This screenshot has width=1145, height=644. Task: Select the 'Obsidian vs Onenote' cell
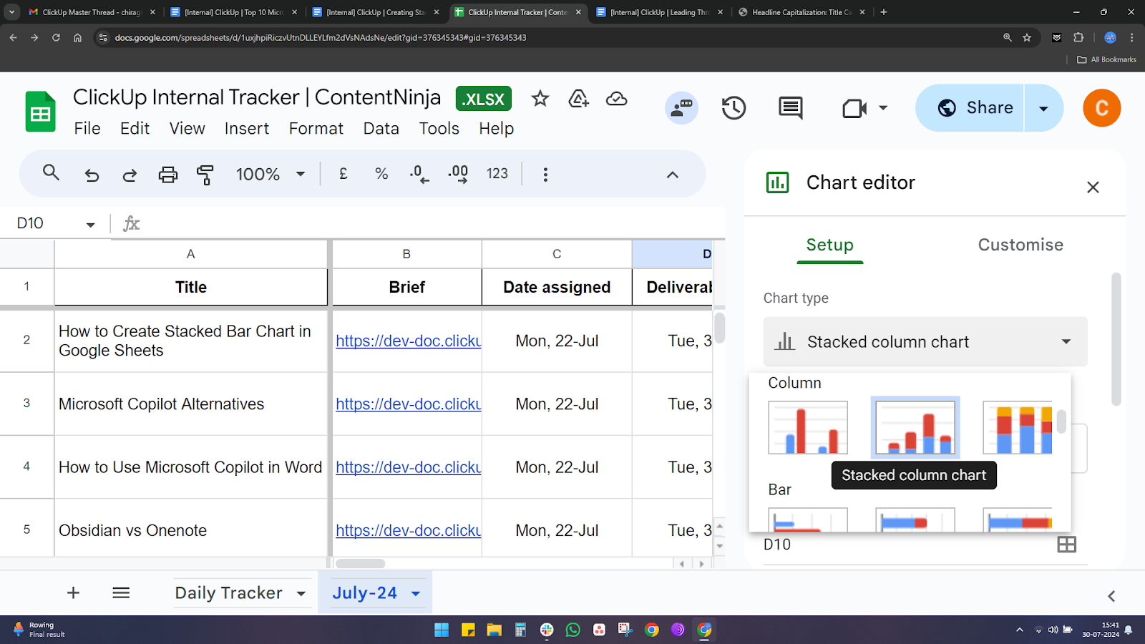[x=191, y=530]
